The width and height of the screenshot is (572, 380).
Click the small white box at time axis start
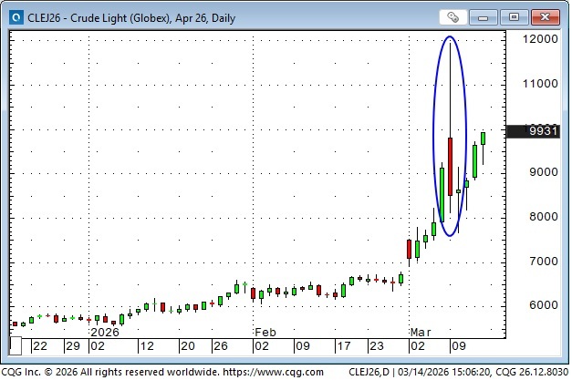(16, 346)
